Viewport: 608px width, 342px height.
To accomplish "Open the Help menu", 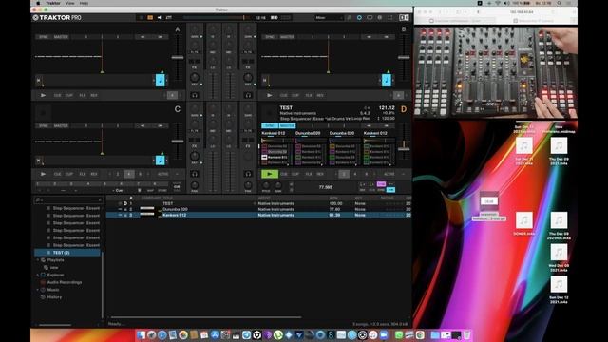I will pos(85,3).
